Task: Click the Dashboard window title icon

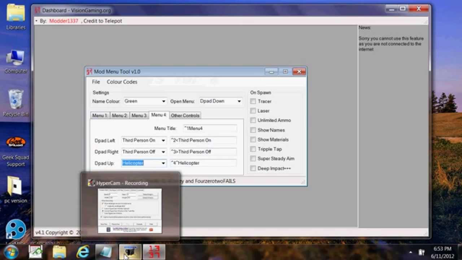Action: coord(37,10)
